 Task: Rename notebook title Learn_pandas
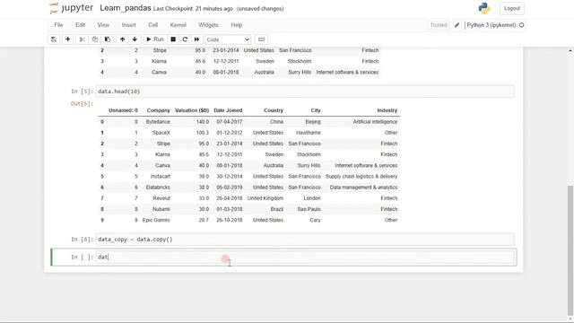coord(126,8)
